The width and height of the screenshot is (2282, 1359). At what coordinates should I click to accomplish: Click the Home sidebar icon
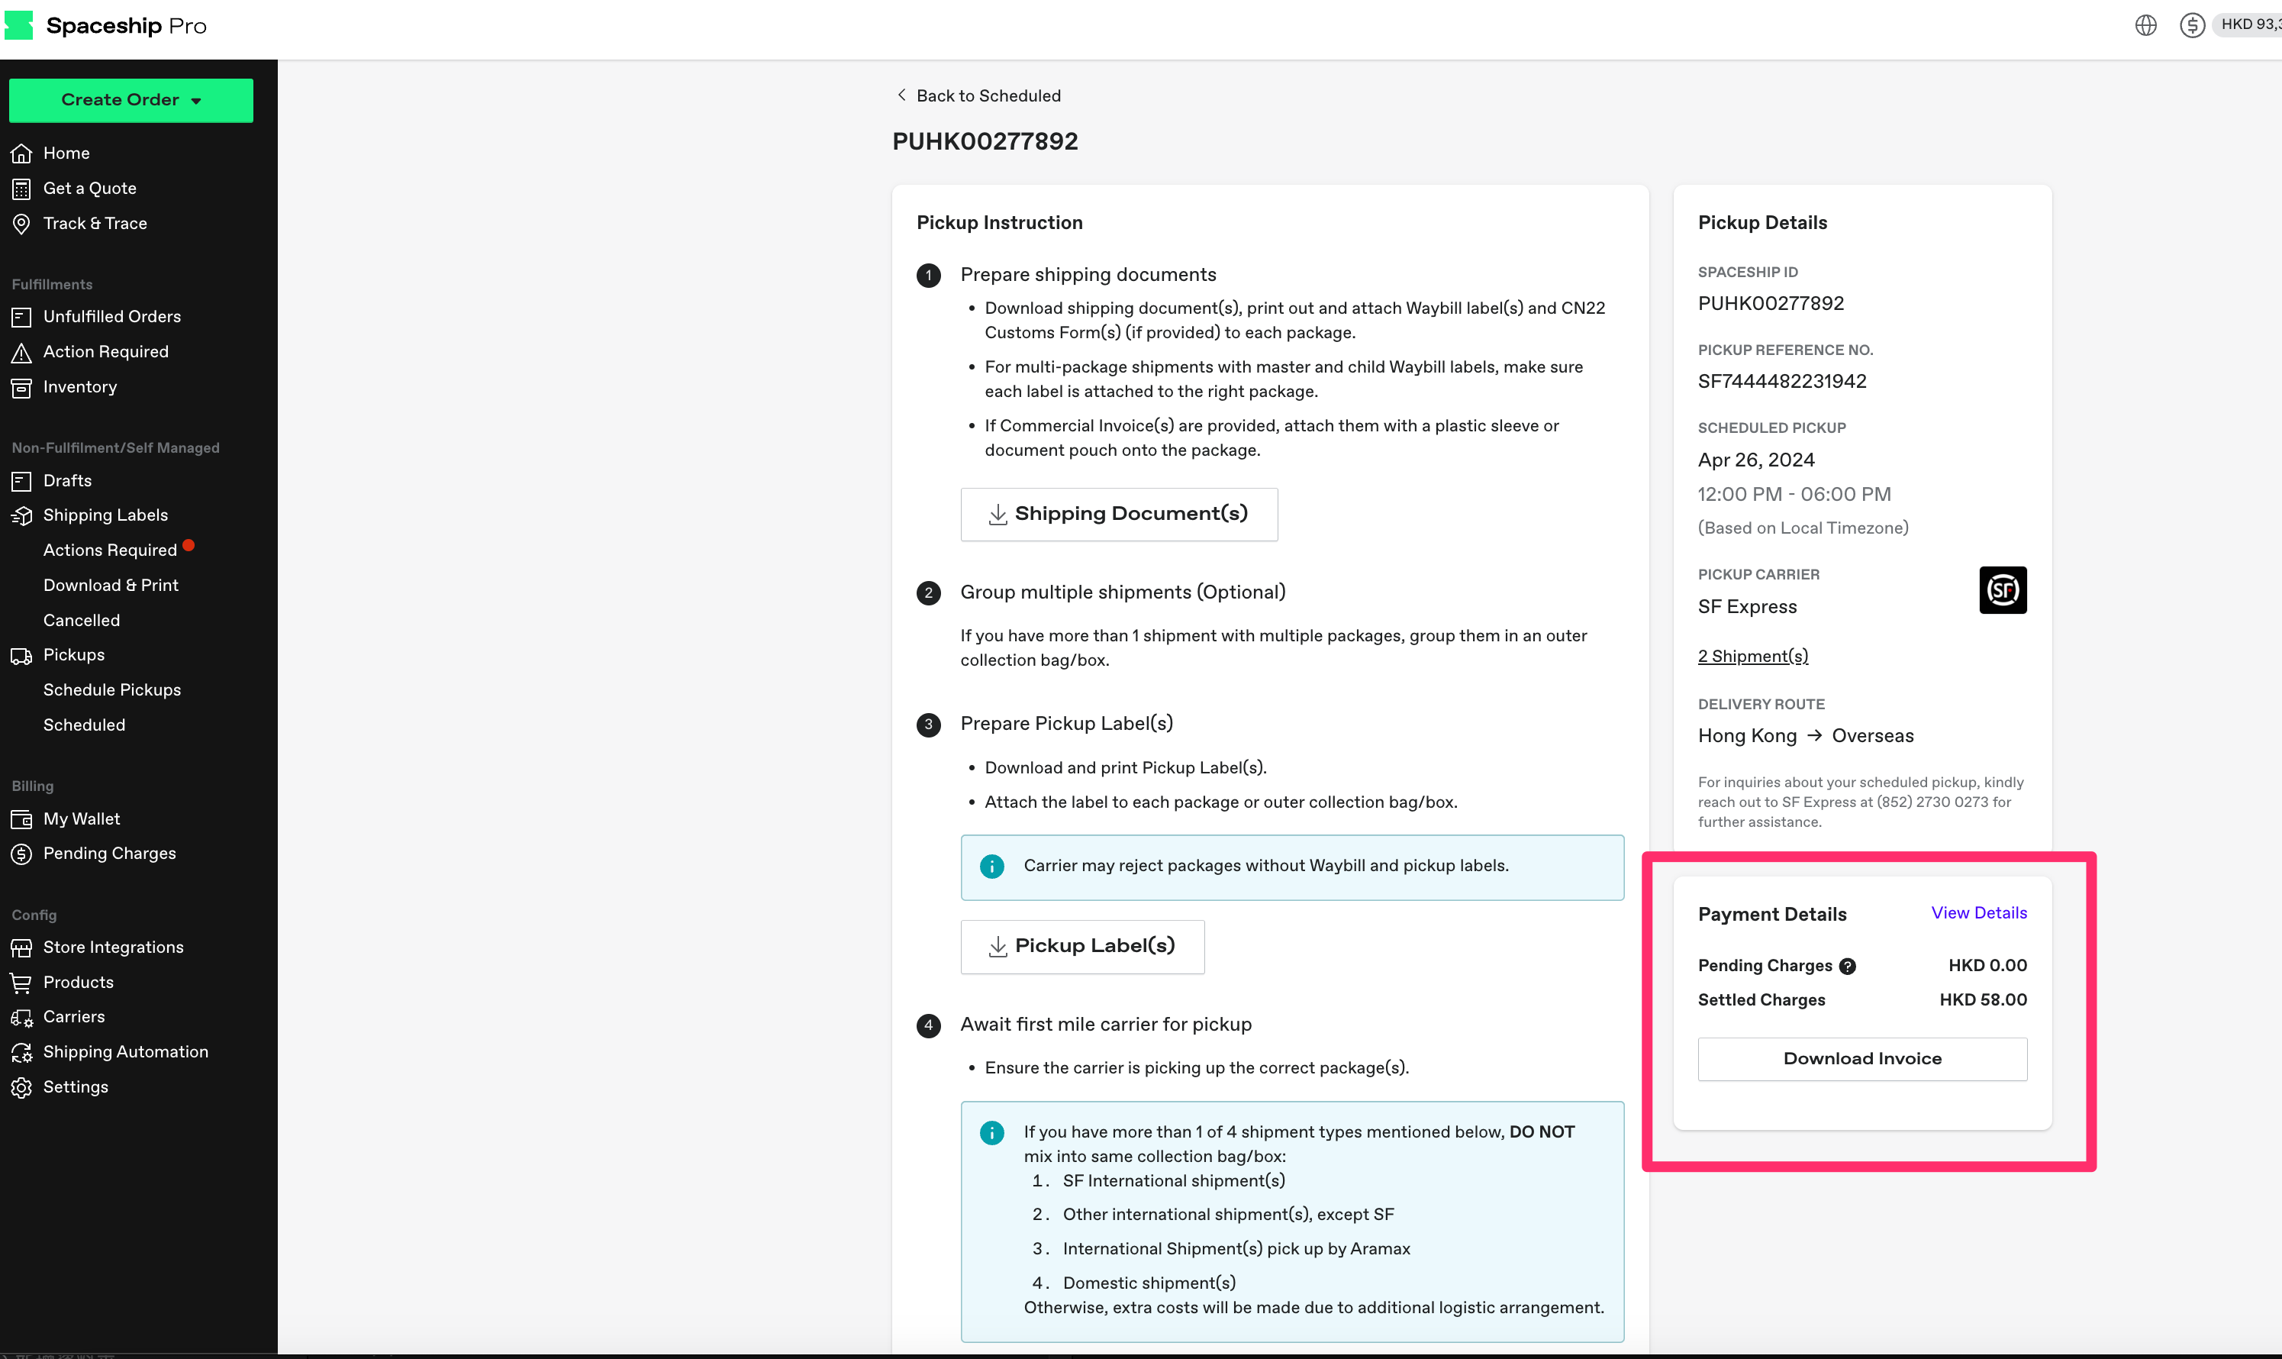click(23, 152)
